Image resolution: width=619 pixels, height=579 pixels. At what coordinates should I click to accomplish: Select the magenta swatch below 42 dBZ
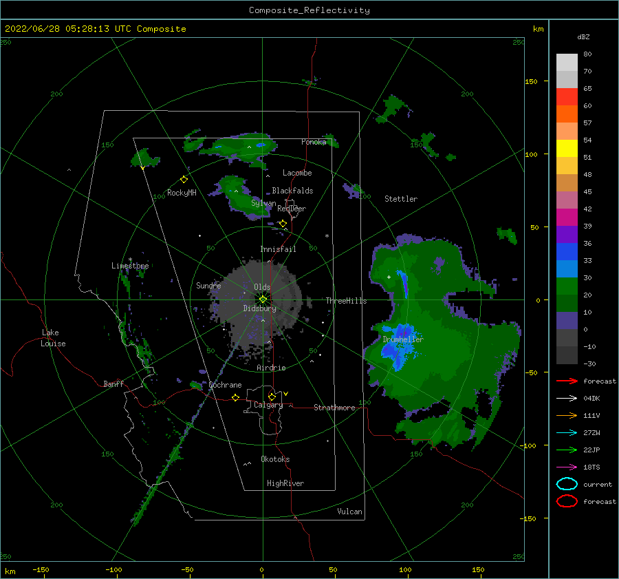(567, 218)
